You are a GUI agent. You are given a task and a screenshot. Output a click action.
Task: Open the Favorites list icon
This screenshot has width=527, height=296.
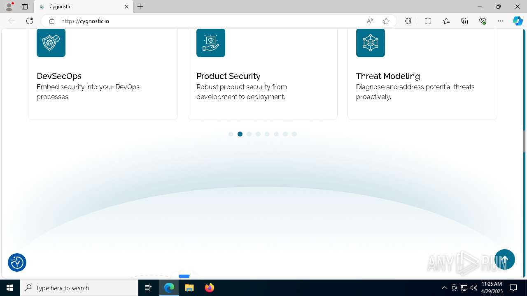[x=446, y=21]
